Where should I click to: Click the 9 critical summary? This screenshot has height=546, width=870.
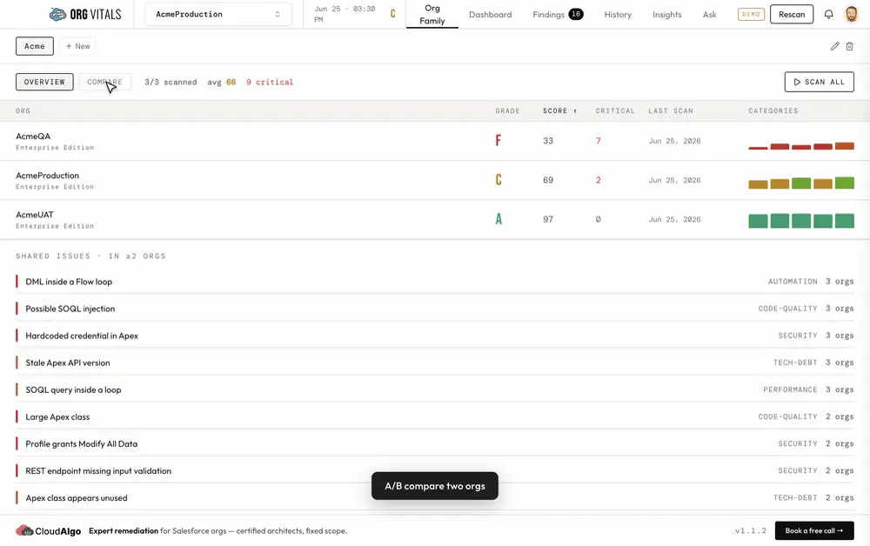coord(270,82)
